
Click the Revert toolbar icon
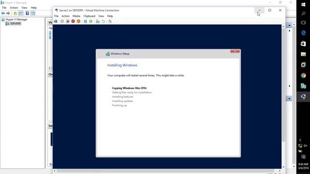click(x=103, y=21)
